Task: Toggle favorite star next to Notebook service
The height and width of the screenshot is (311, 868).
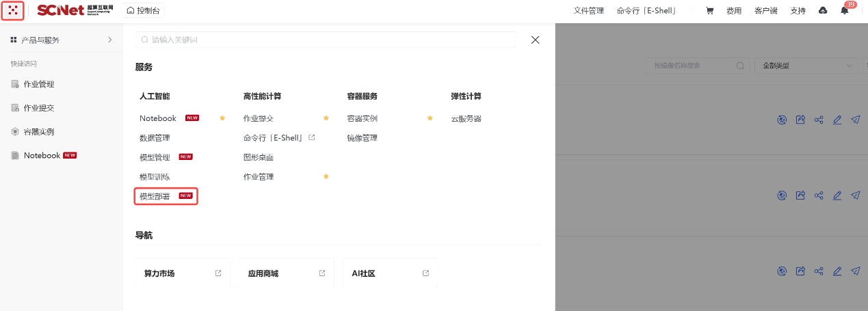Action: (222, 118)
